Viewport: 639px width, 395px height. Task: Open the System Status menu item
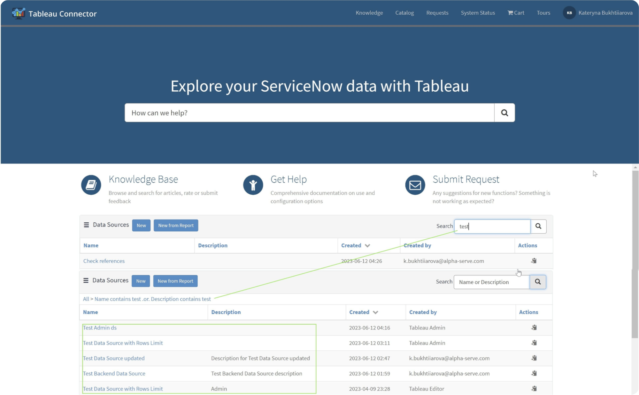(478, 13)
